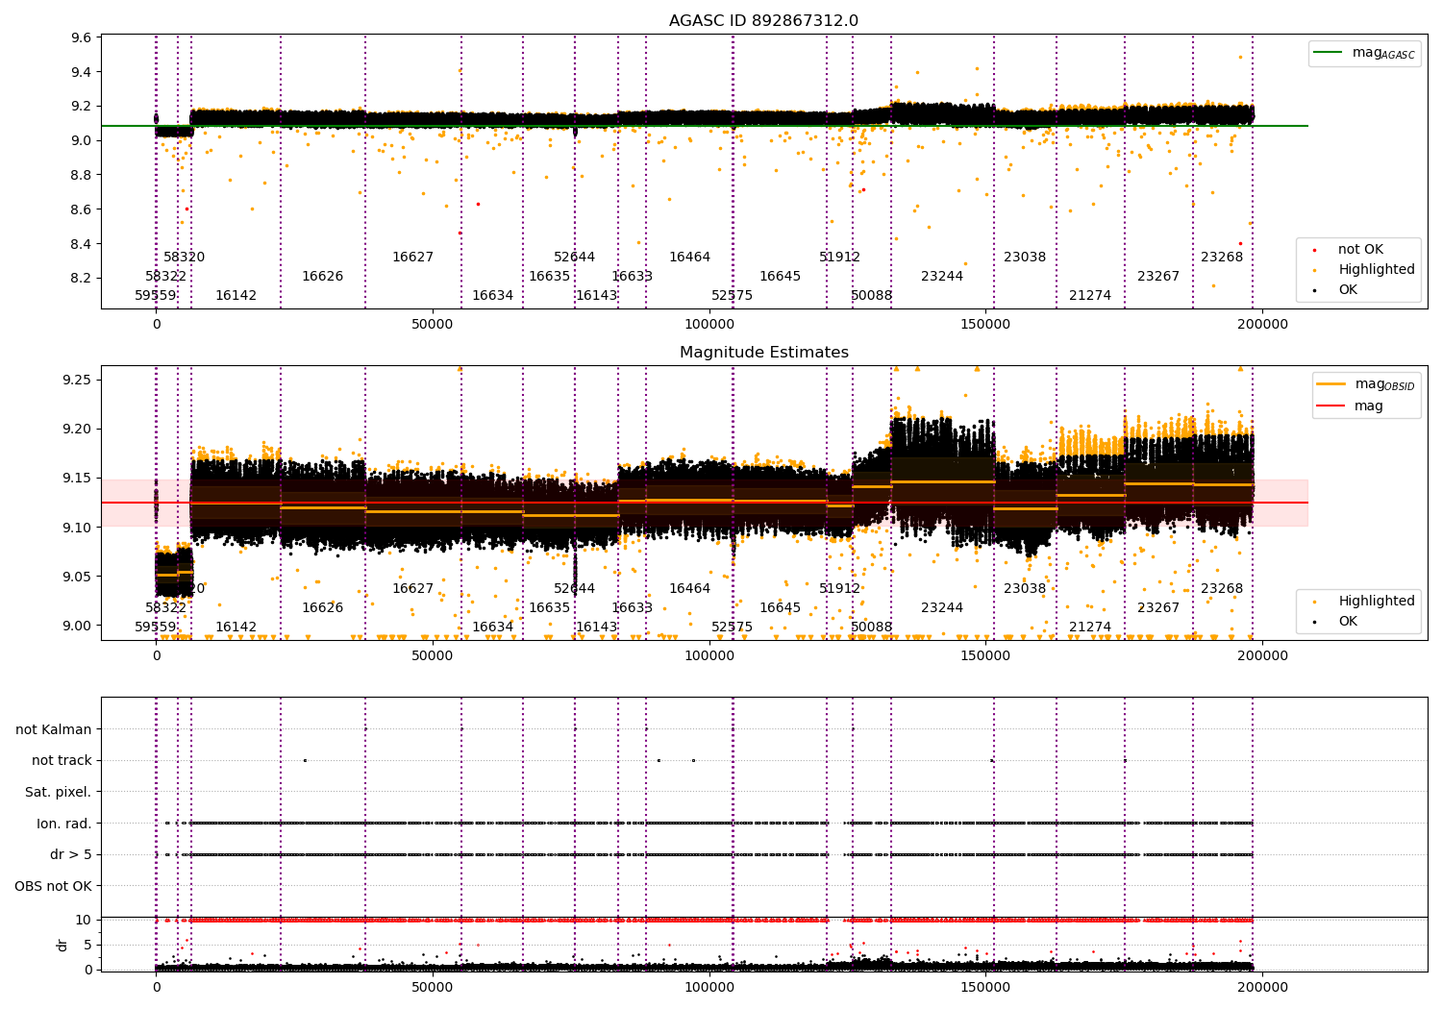Click OBSID label 23244 in Magnitude Estimates plot
The height and width of the screenshot is (1009, 1442).
941,608
